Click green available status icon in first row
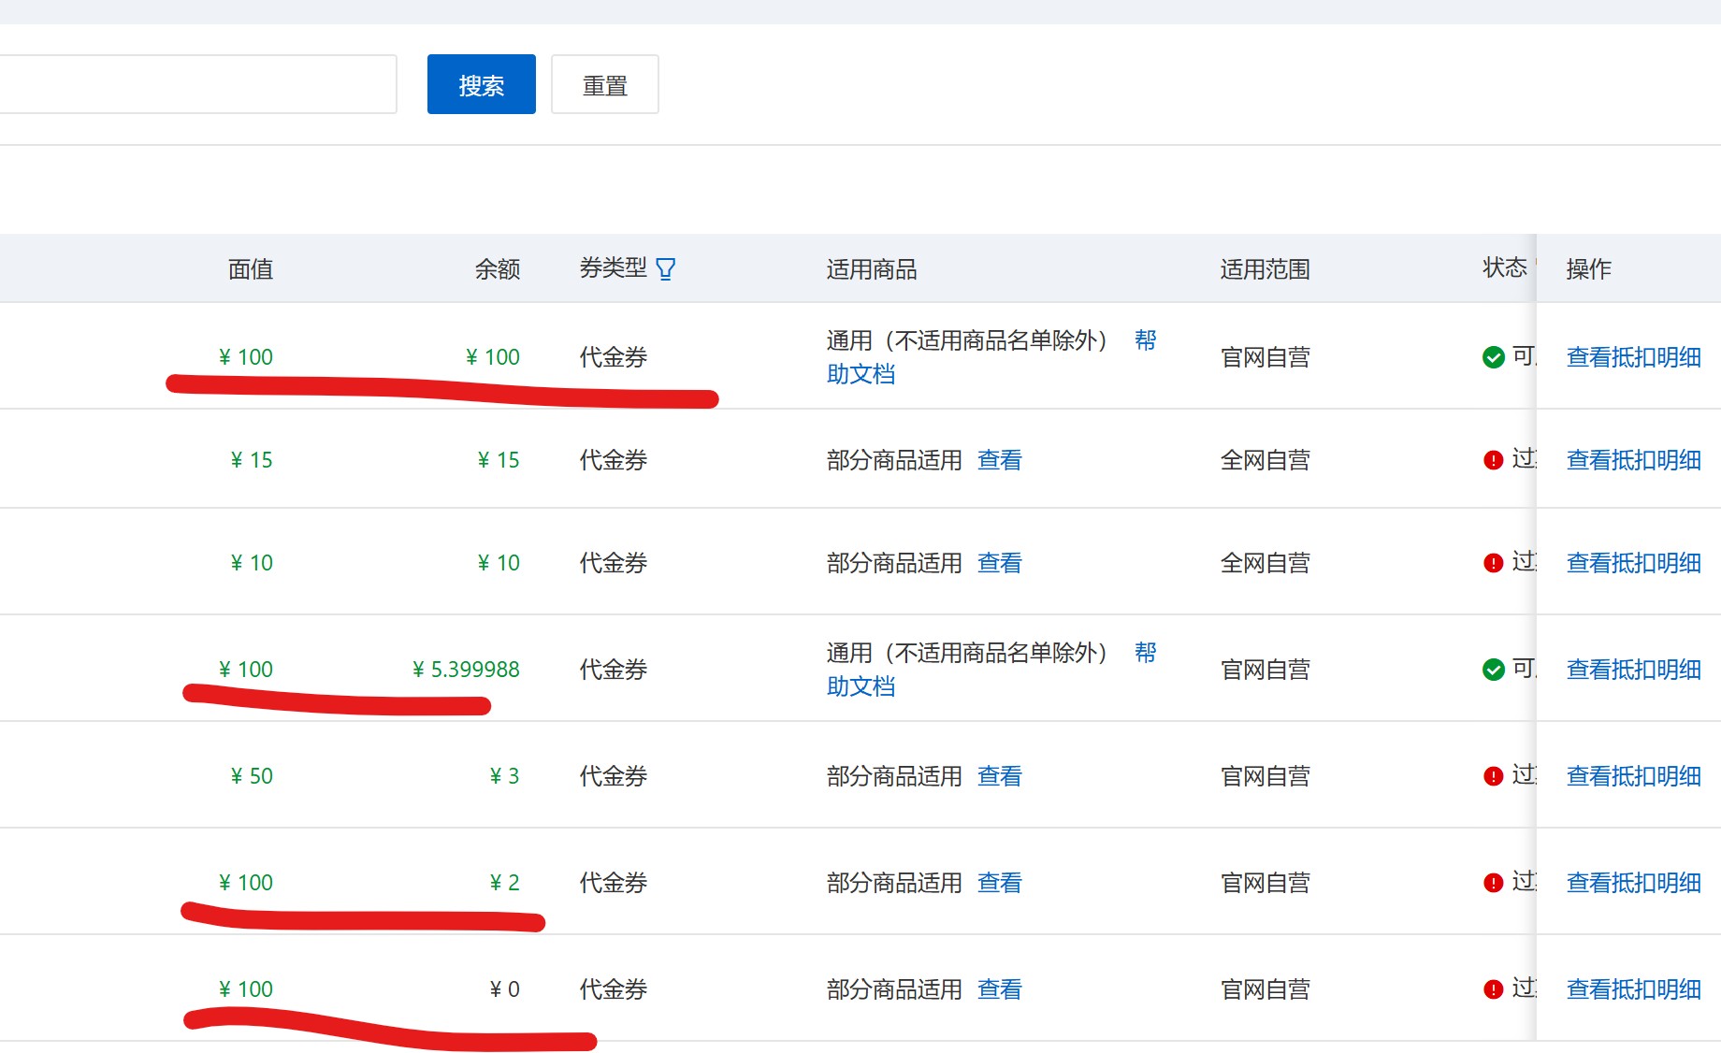Image resolution: width=1721 pixels, height=1053 pixels. [x=1493, y=357]
